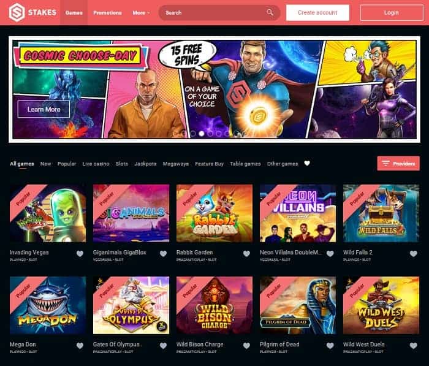The image size is (429, 366).
Task: Favorite Rabbit Garden with heart icon
Action: pos(246,254)
